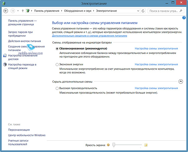Click the power options icon in the address bar
Screen dimensions: 188x152
28,11
